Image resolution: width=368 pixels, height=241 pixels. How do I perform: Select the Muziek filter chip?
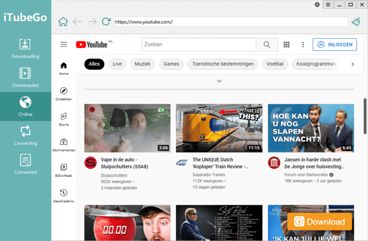(x=143, y=64)
